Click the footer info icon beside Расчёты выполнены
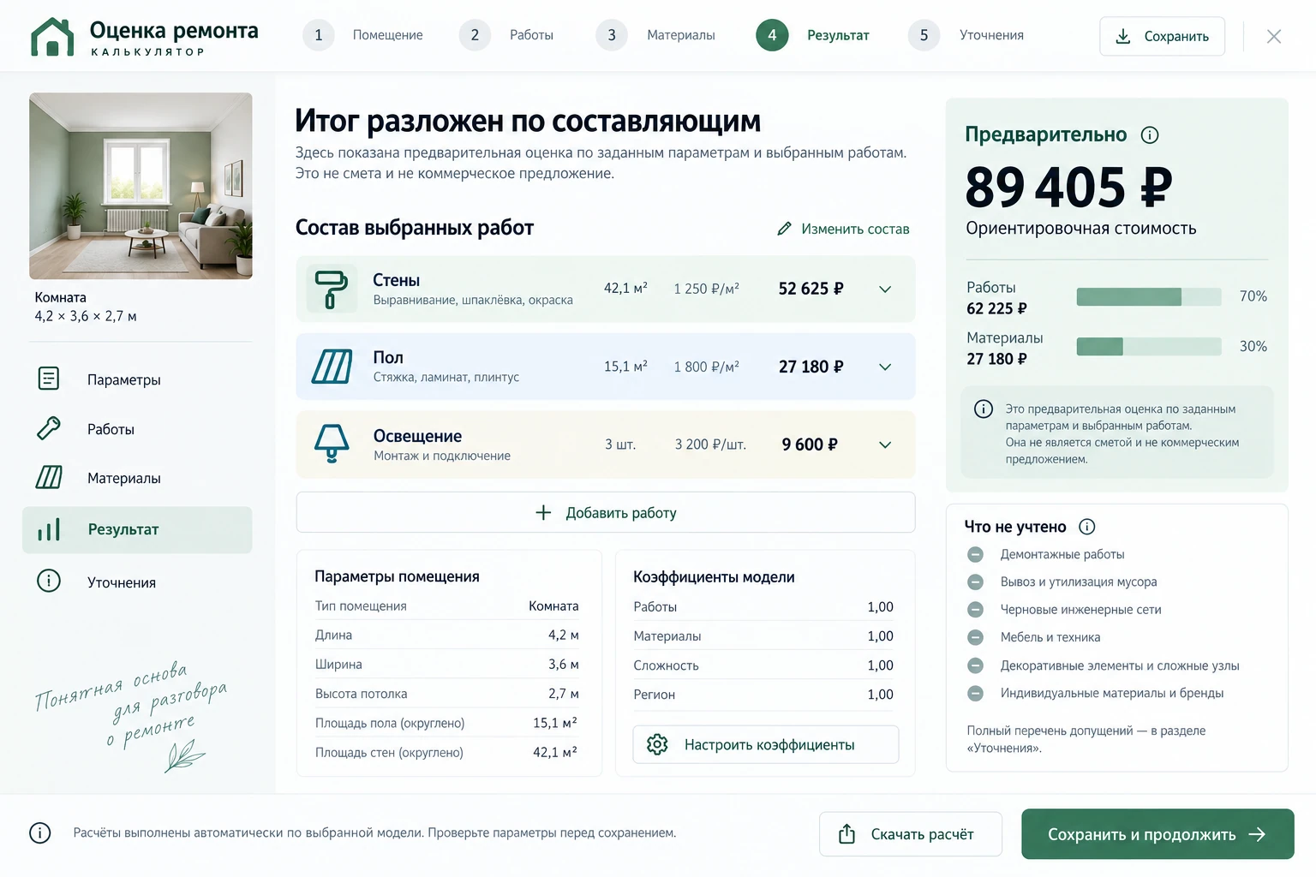 tap(40, 832)
